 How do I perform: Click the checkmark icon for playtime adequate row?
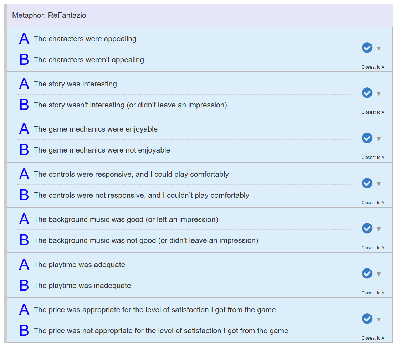tap(367, 274)
